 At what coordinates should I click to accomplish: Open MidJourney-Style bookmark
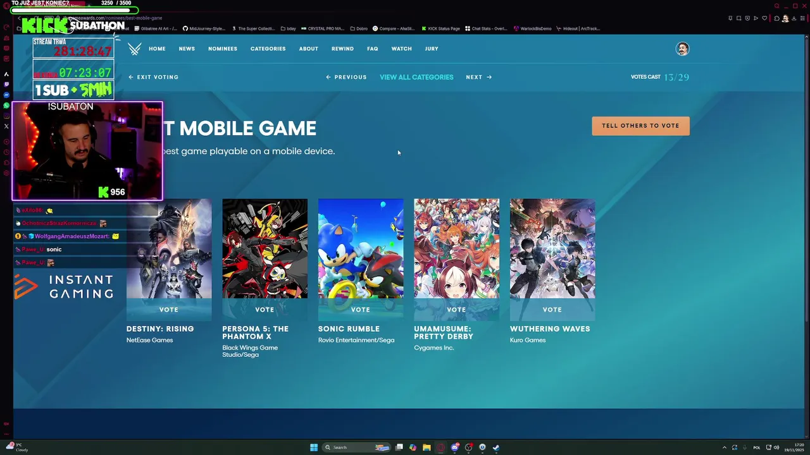click(204, 28)
